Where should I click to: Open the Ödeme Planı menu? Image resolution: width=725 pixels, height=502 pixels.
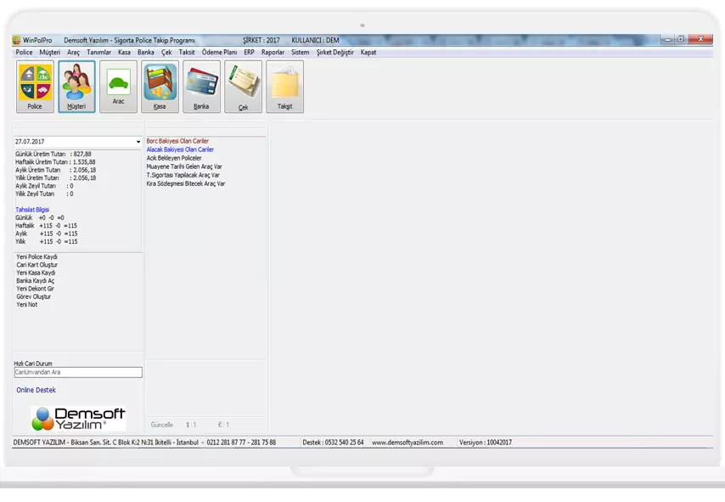click(x=219, y=53)
